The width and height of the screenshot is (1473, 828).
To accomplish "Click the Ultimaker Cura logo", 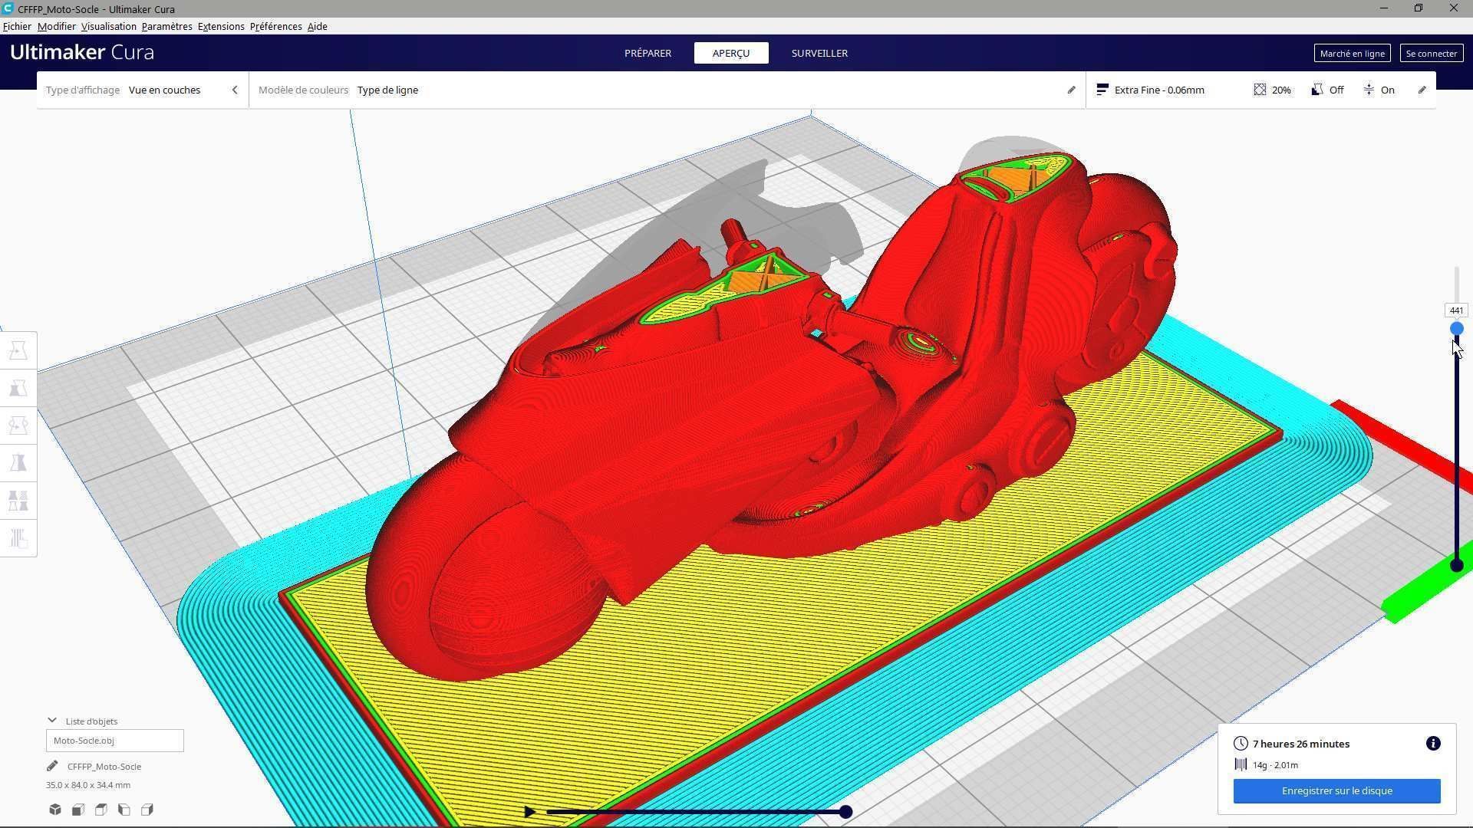I will pos(82,52).
